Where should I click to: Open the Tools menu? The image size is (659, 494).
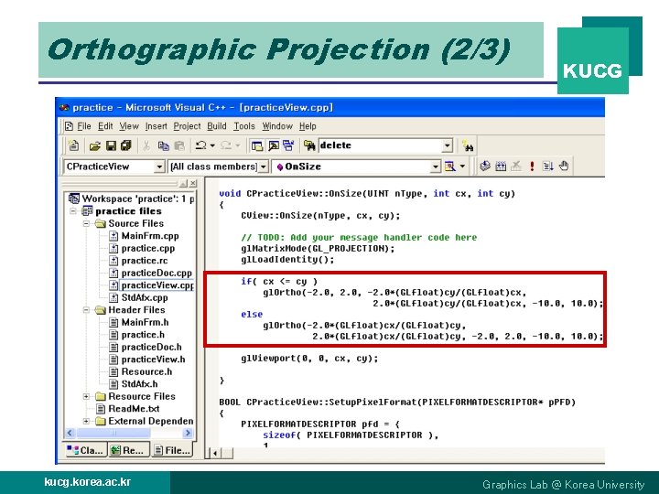pos(244,126)
